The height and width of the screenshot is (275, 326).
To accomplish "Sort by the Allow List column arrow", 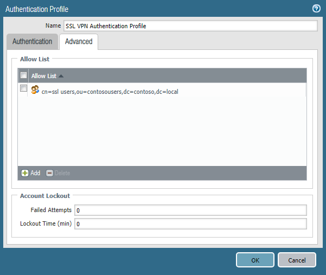I will coord(61,76).
